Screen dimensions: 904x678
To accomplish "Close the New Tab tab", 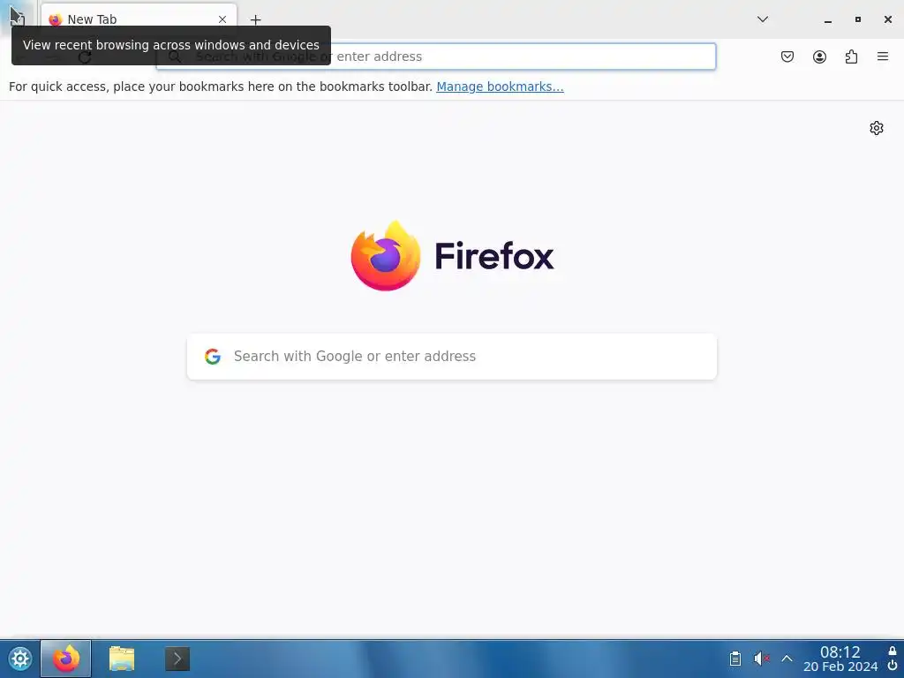I will coord(222,19).
